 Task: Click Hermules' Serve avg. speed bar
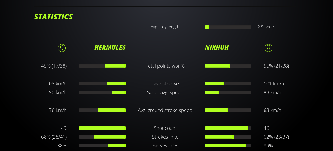click(x=102, y=92)
